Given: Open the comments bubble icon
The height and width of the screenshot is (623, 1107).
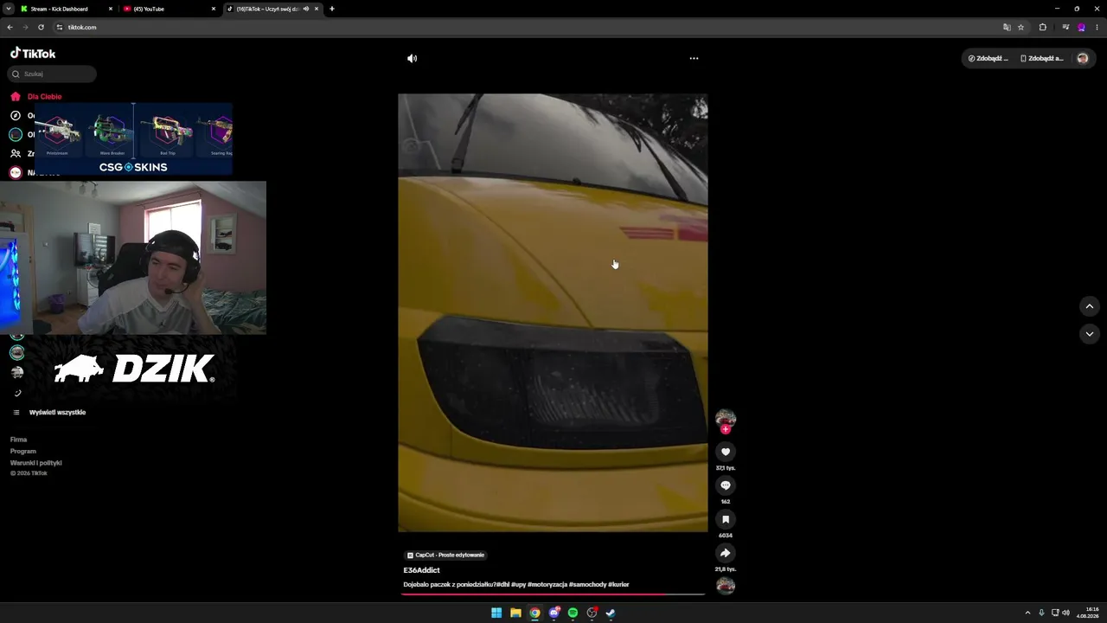Looking at the screenshot, I should pos(726,485).
